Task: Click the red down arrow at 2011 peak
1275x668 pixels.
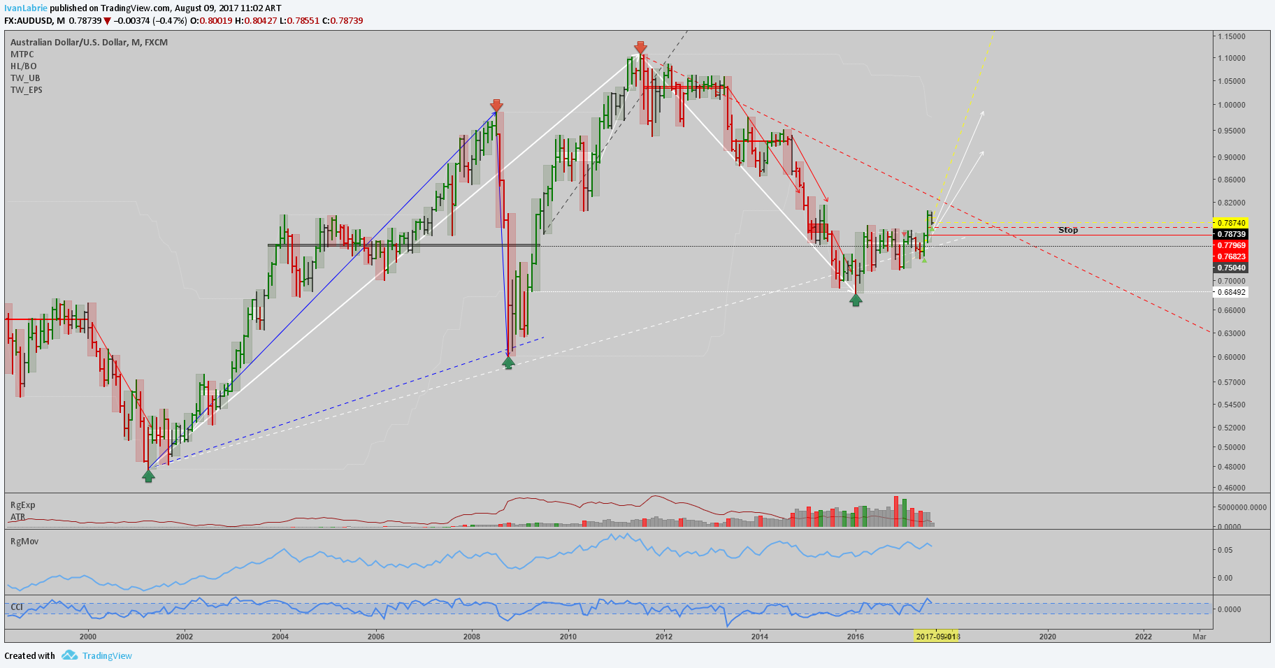Action: (640, 48)
